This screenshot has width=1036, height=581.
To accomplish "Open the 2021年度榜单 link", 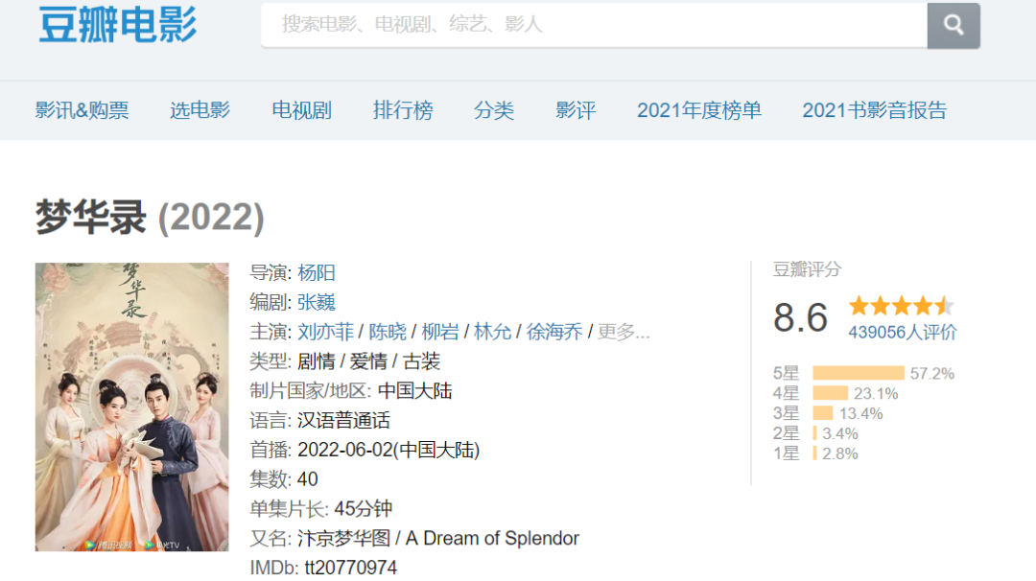I will [x=699, y=110].
